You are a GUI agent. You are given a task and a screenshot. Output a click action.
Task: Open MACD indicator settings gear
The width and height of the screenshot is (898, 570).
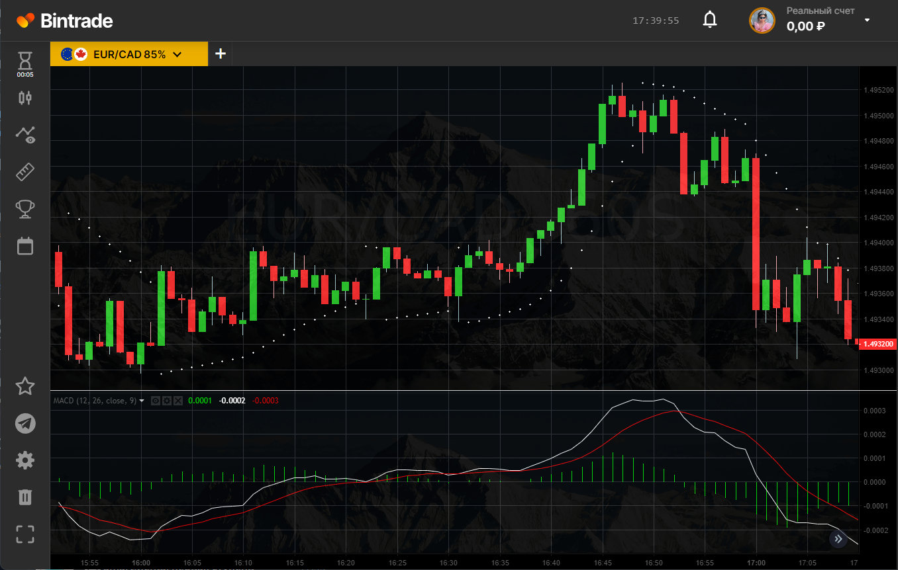click(167, 401)
